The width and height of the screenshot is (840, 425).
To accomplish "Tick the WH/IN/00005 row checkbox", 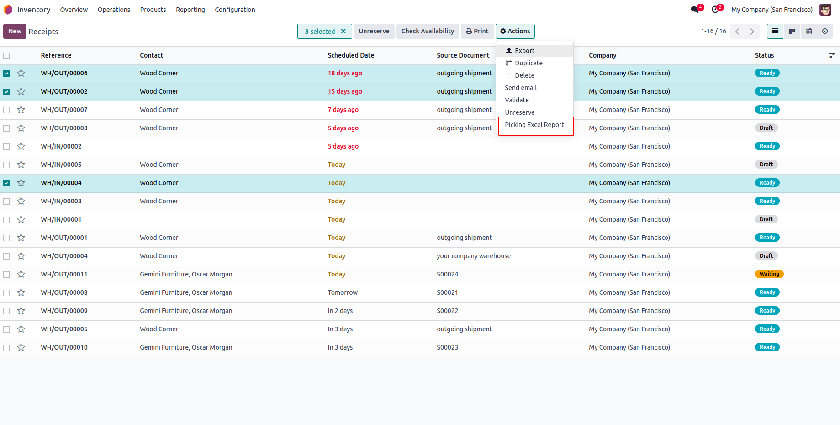I will [6, 165].
